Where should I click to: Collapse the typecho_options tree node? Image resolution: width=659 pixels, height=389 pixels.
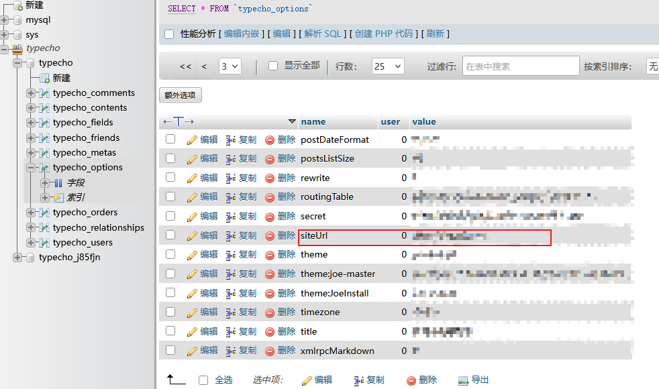31,168
